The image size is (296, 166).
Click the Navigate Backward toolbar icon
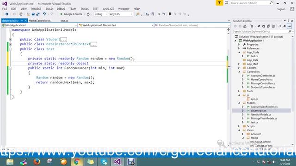click(x=7, y=14)
